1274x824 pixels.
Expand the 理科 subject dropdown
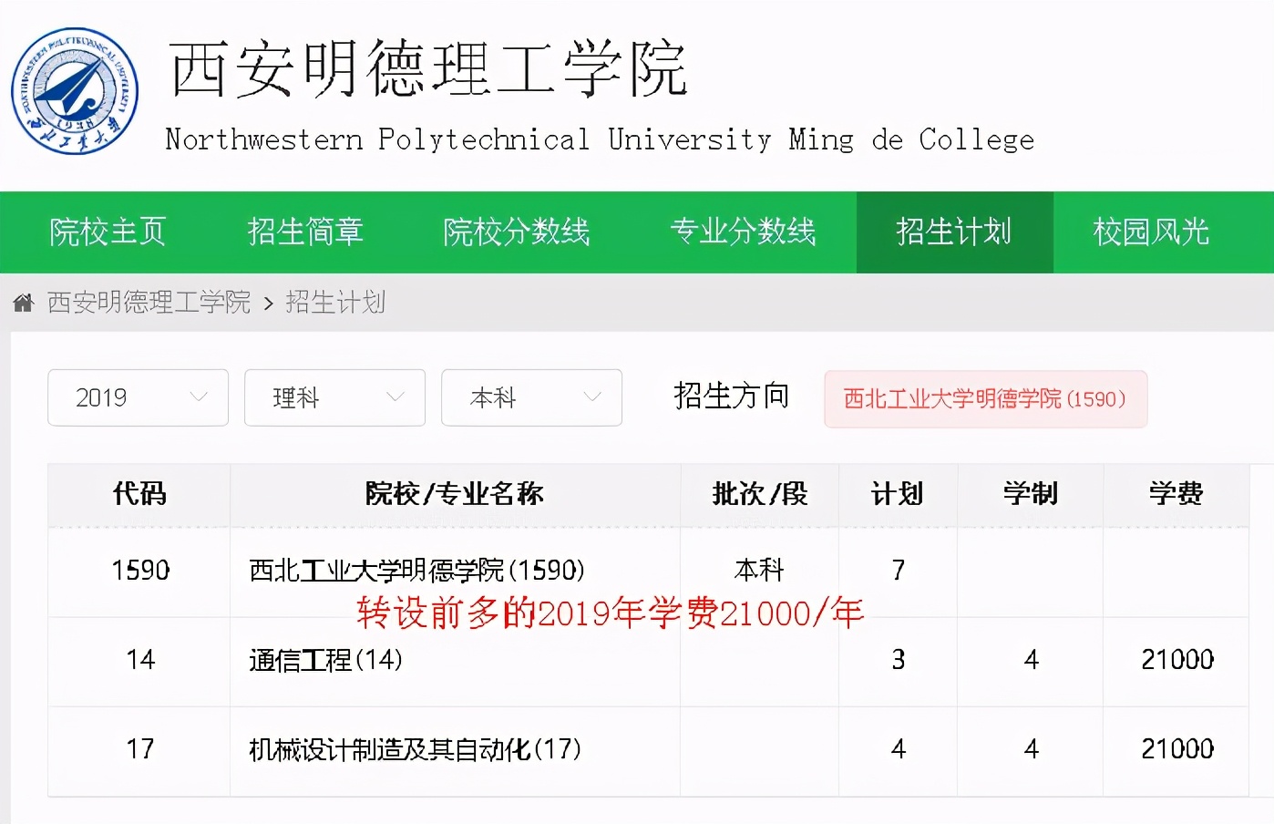point(334,397)
